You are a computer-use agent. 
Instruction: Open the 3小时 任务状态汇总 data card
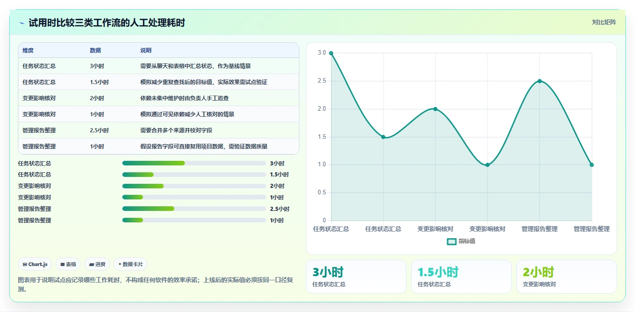tap(356, 277)
